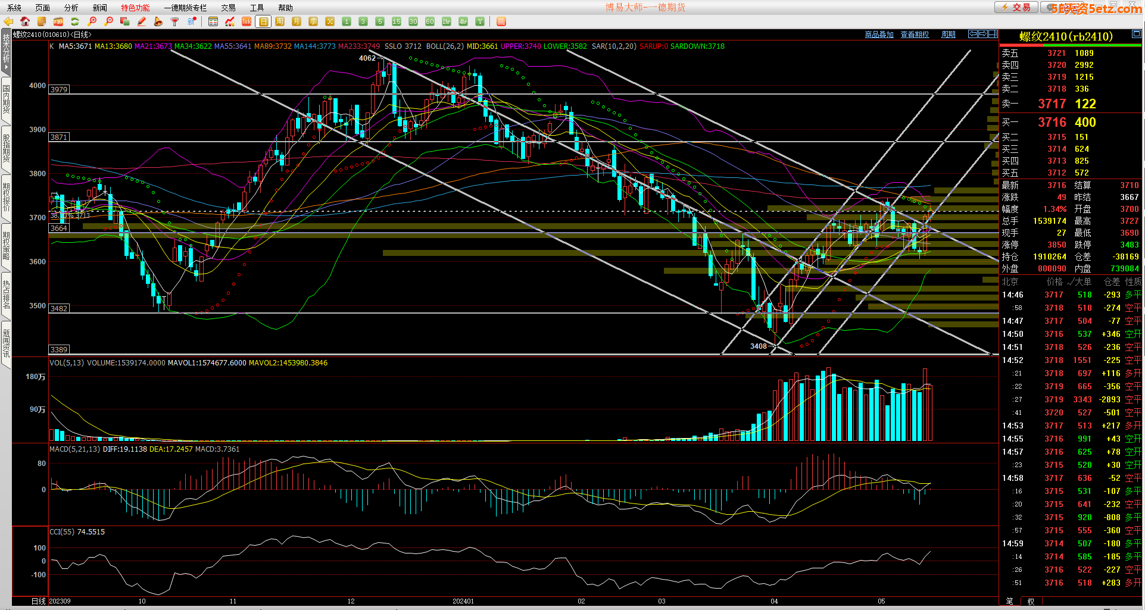This screenshot has width=1145, height=610.
Task: Open the 技术分析 side tab
Action: (6, 52)
